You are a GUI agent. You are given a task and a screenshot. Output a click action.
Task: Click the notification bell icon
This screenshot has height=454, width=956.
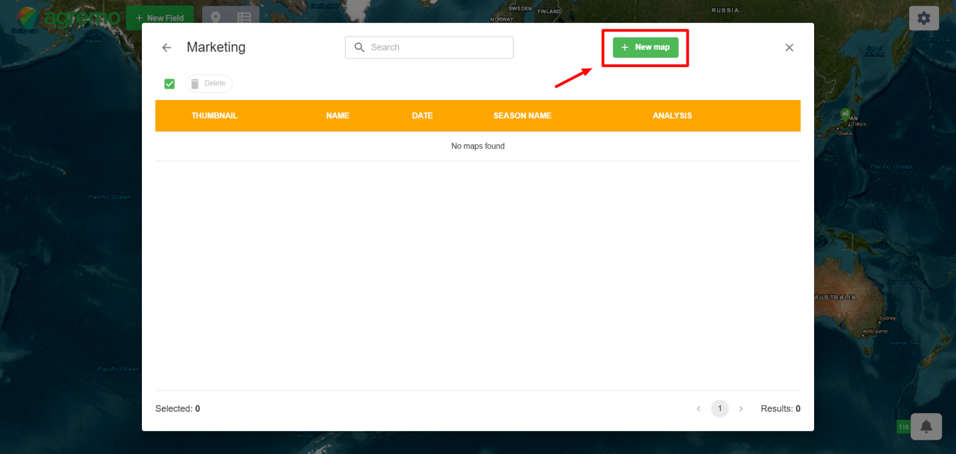click(926, 427)
